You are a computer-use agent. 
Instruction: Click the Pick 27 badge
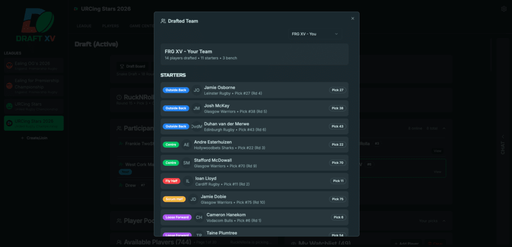pyautogui.click(x=337, y=90)
